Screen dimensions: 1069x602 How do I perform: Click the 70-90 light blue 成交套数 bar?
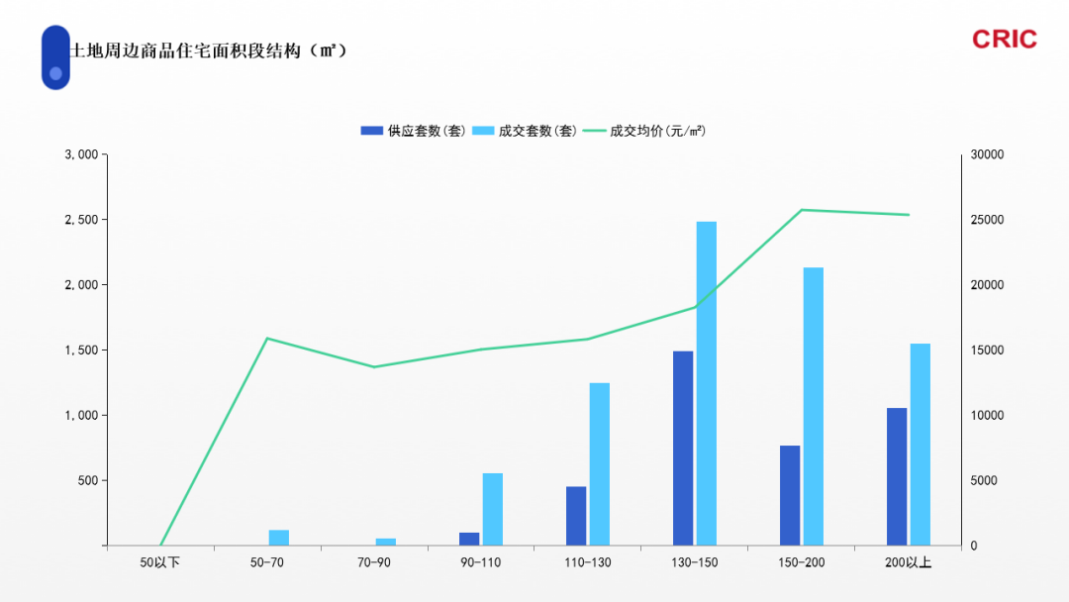(x=386, y=542)
